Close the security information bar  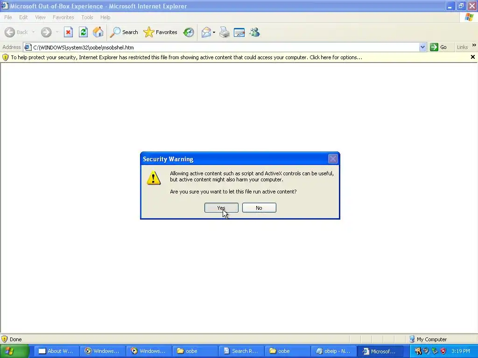pos(473,57)
